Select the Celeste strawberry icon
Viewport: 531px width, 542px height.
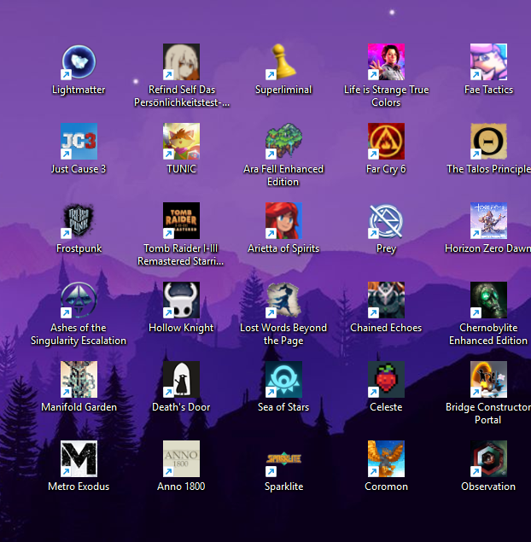click(x=386, y=380)
